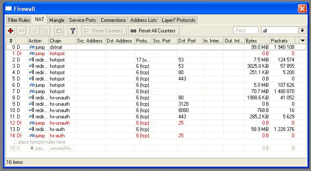This screenshot has width=311, height=171.
Task: Click into the Find search field
Action: point(246,30)
